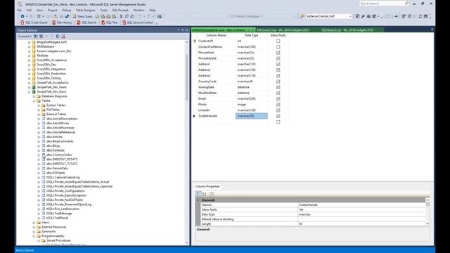Click the navigate back arrow icon

tap(22, 16)
